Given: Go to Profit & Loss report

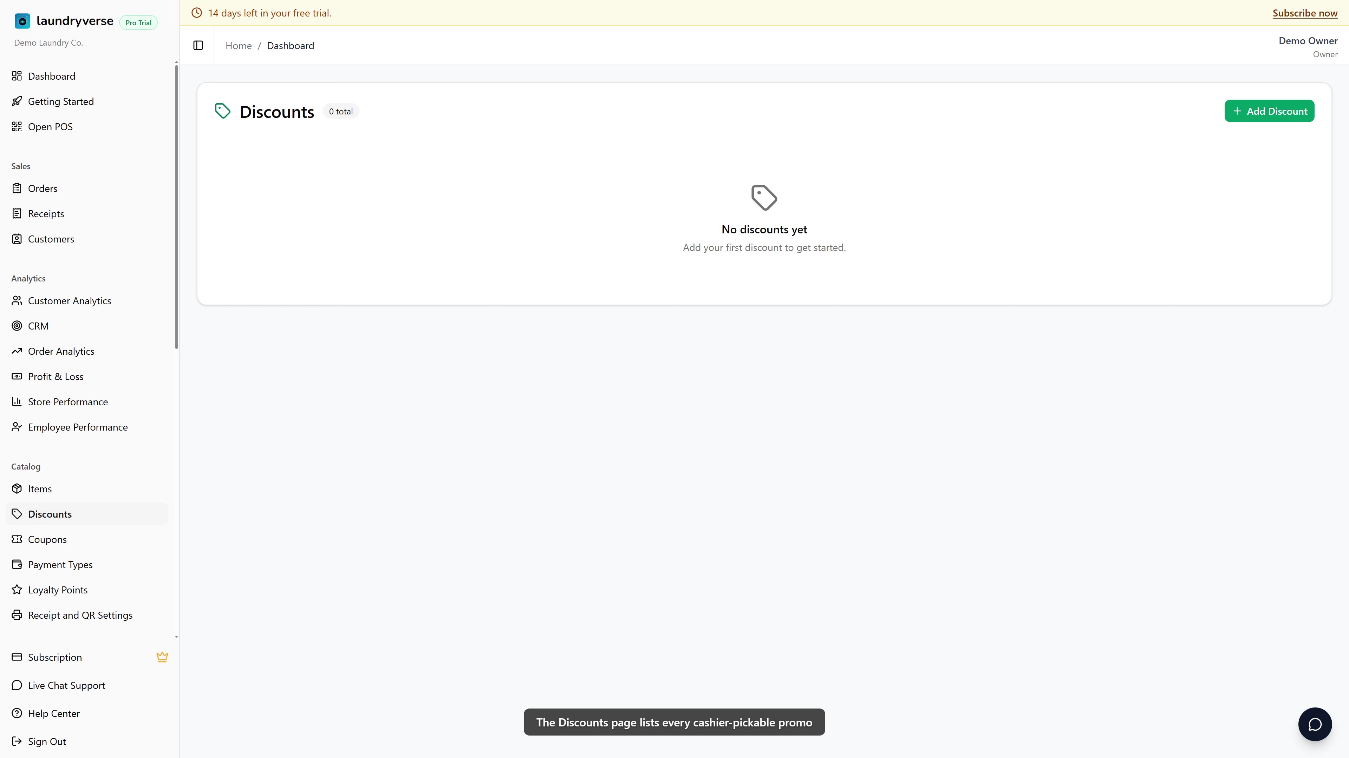Looking at the screenshot, I should tap(87, 377).
